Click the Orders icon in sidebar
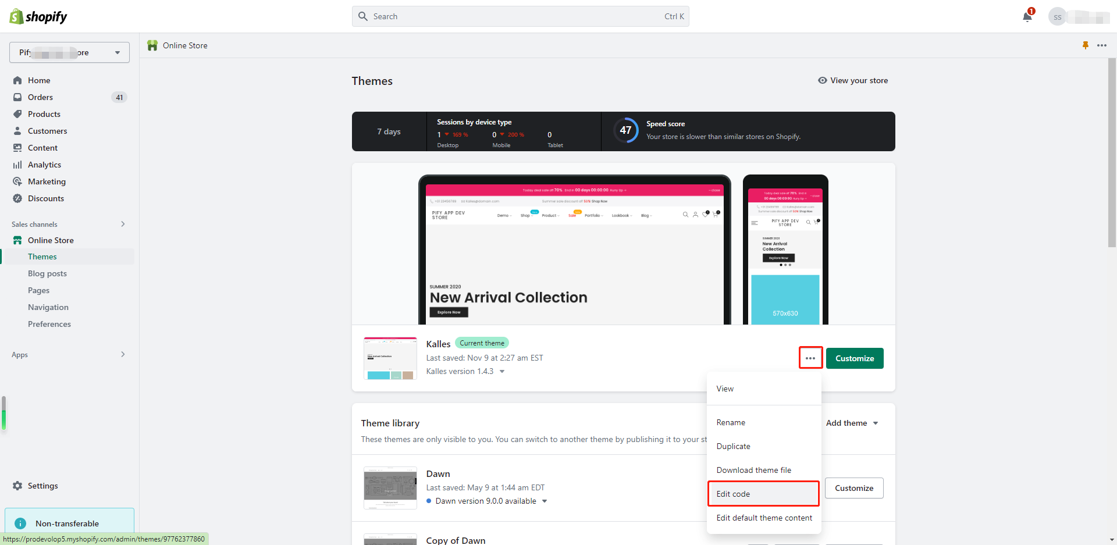1117x545 pixels. 17,97
